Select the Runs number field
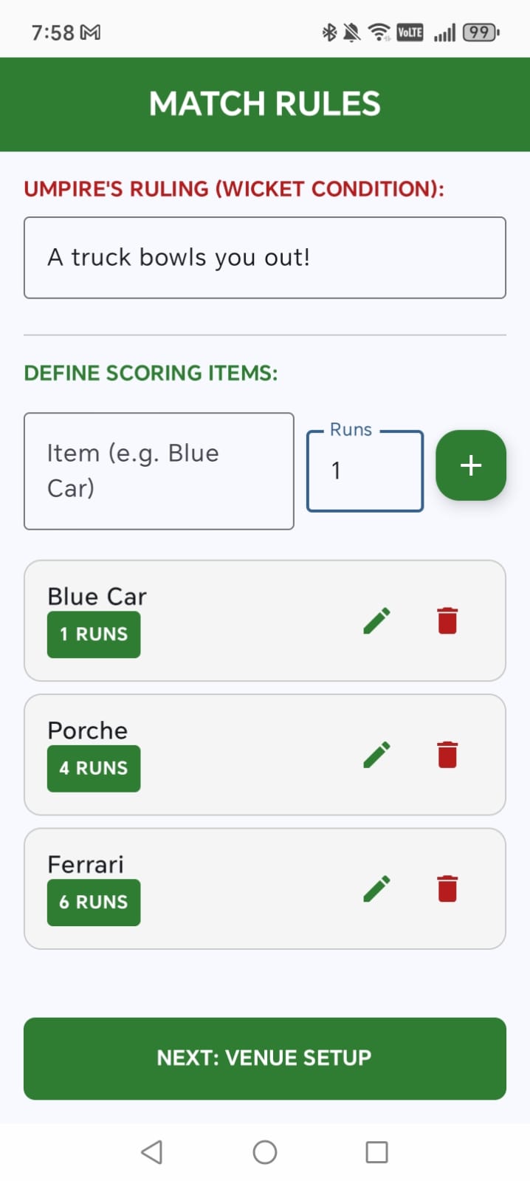The image size is (530, 1181). point(365,471)
